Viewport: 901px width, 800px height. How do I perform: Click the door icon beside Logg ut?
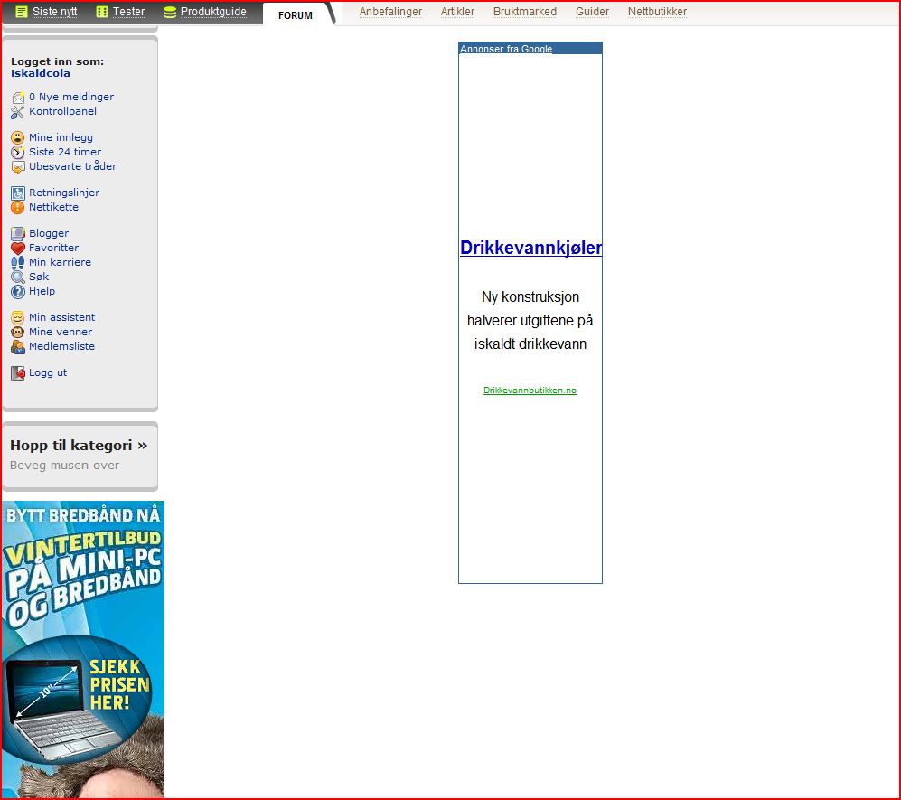point(18,373)
